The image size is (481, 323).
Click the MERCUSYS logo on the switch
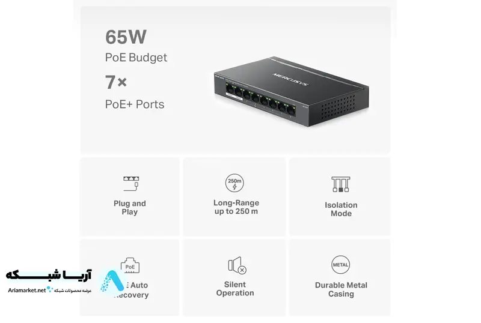(290, 79)
